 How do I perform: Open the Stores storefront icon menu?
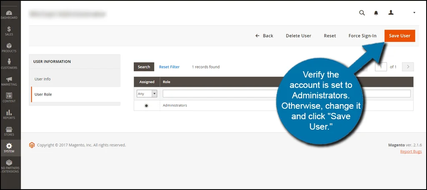click(x=9, y=131)
